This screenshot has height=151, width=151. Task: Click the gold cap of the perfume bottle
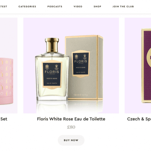(52, 45)
